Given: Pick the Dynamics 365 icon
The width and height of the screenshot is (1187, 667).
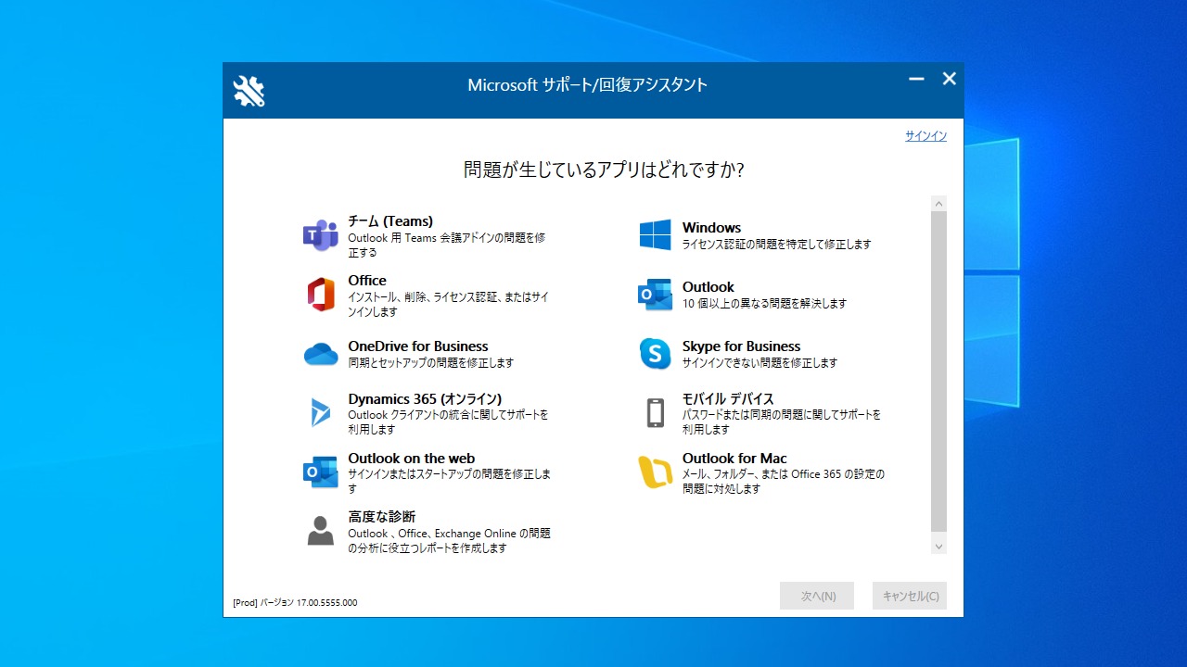Looking at the screenshot, I should pyautogui.click(x=321, y=412).
